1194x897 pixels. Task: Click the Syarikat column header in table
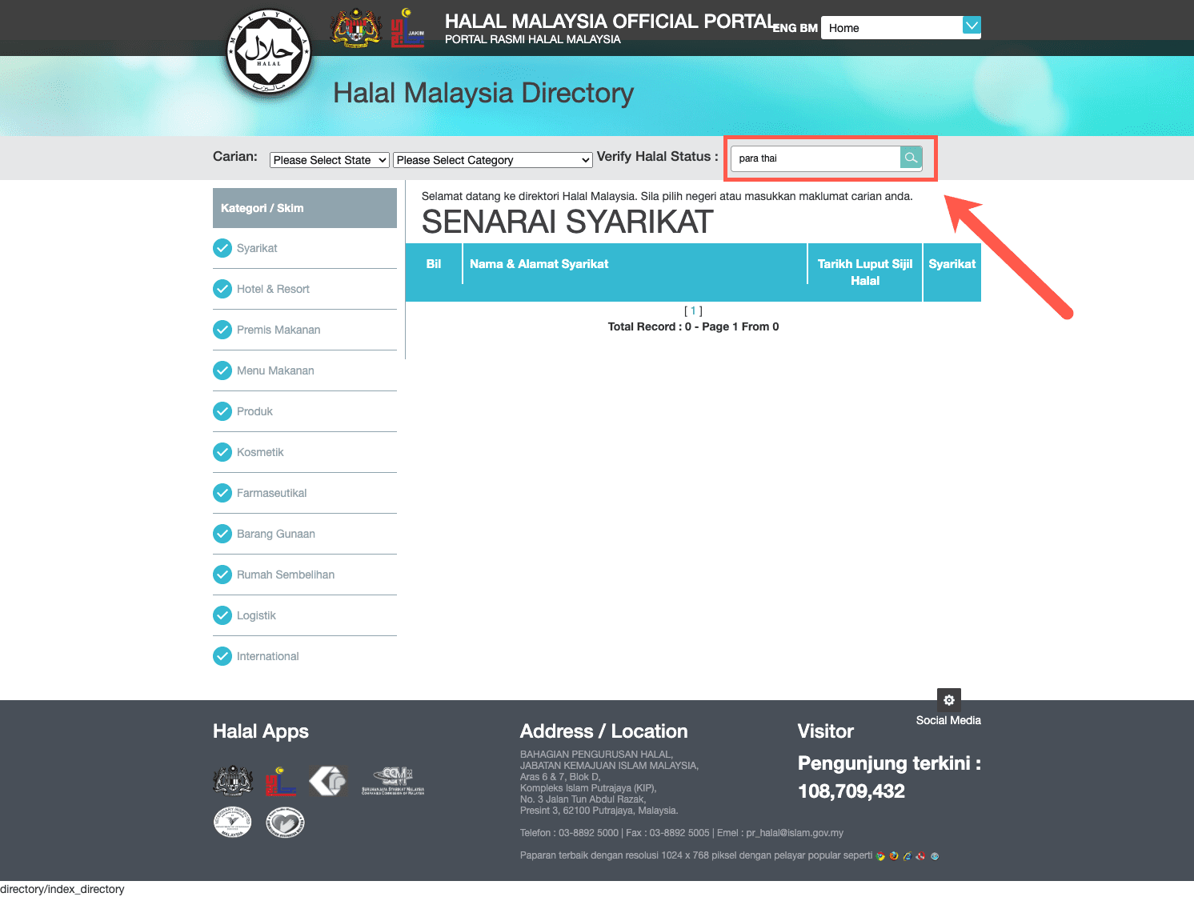tap(952, 264)
